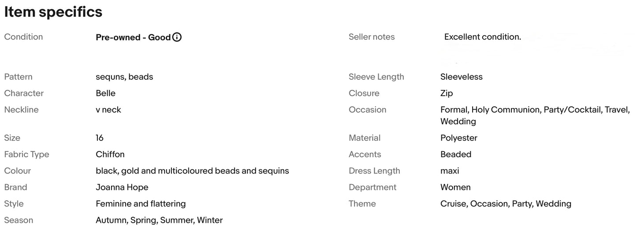Click the Cruise, Occasion, Party, Wedding theme

click(x=506, y=204)
